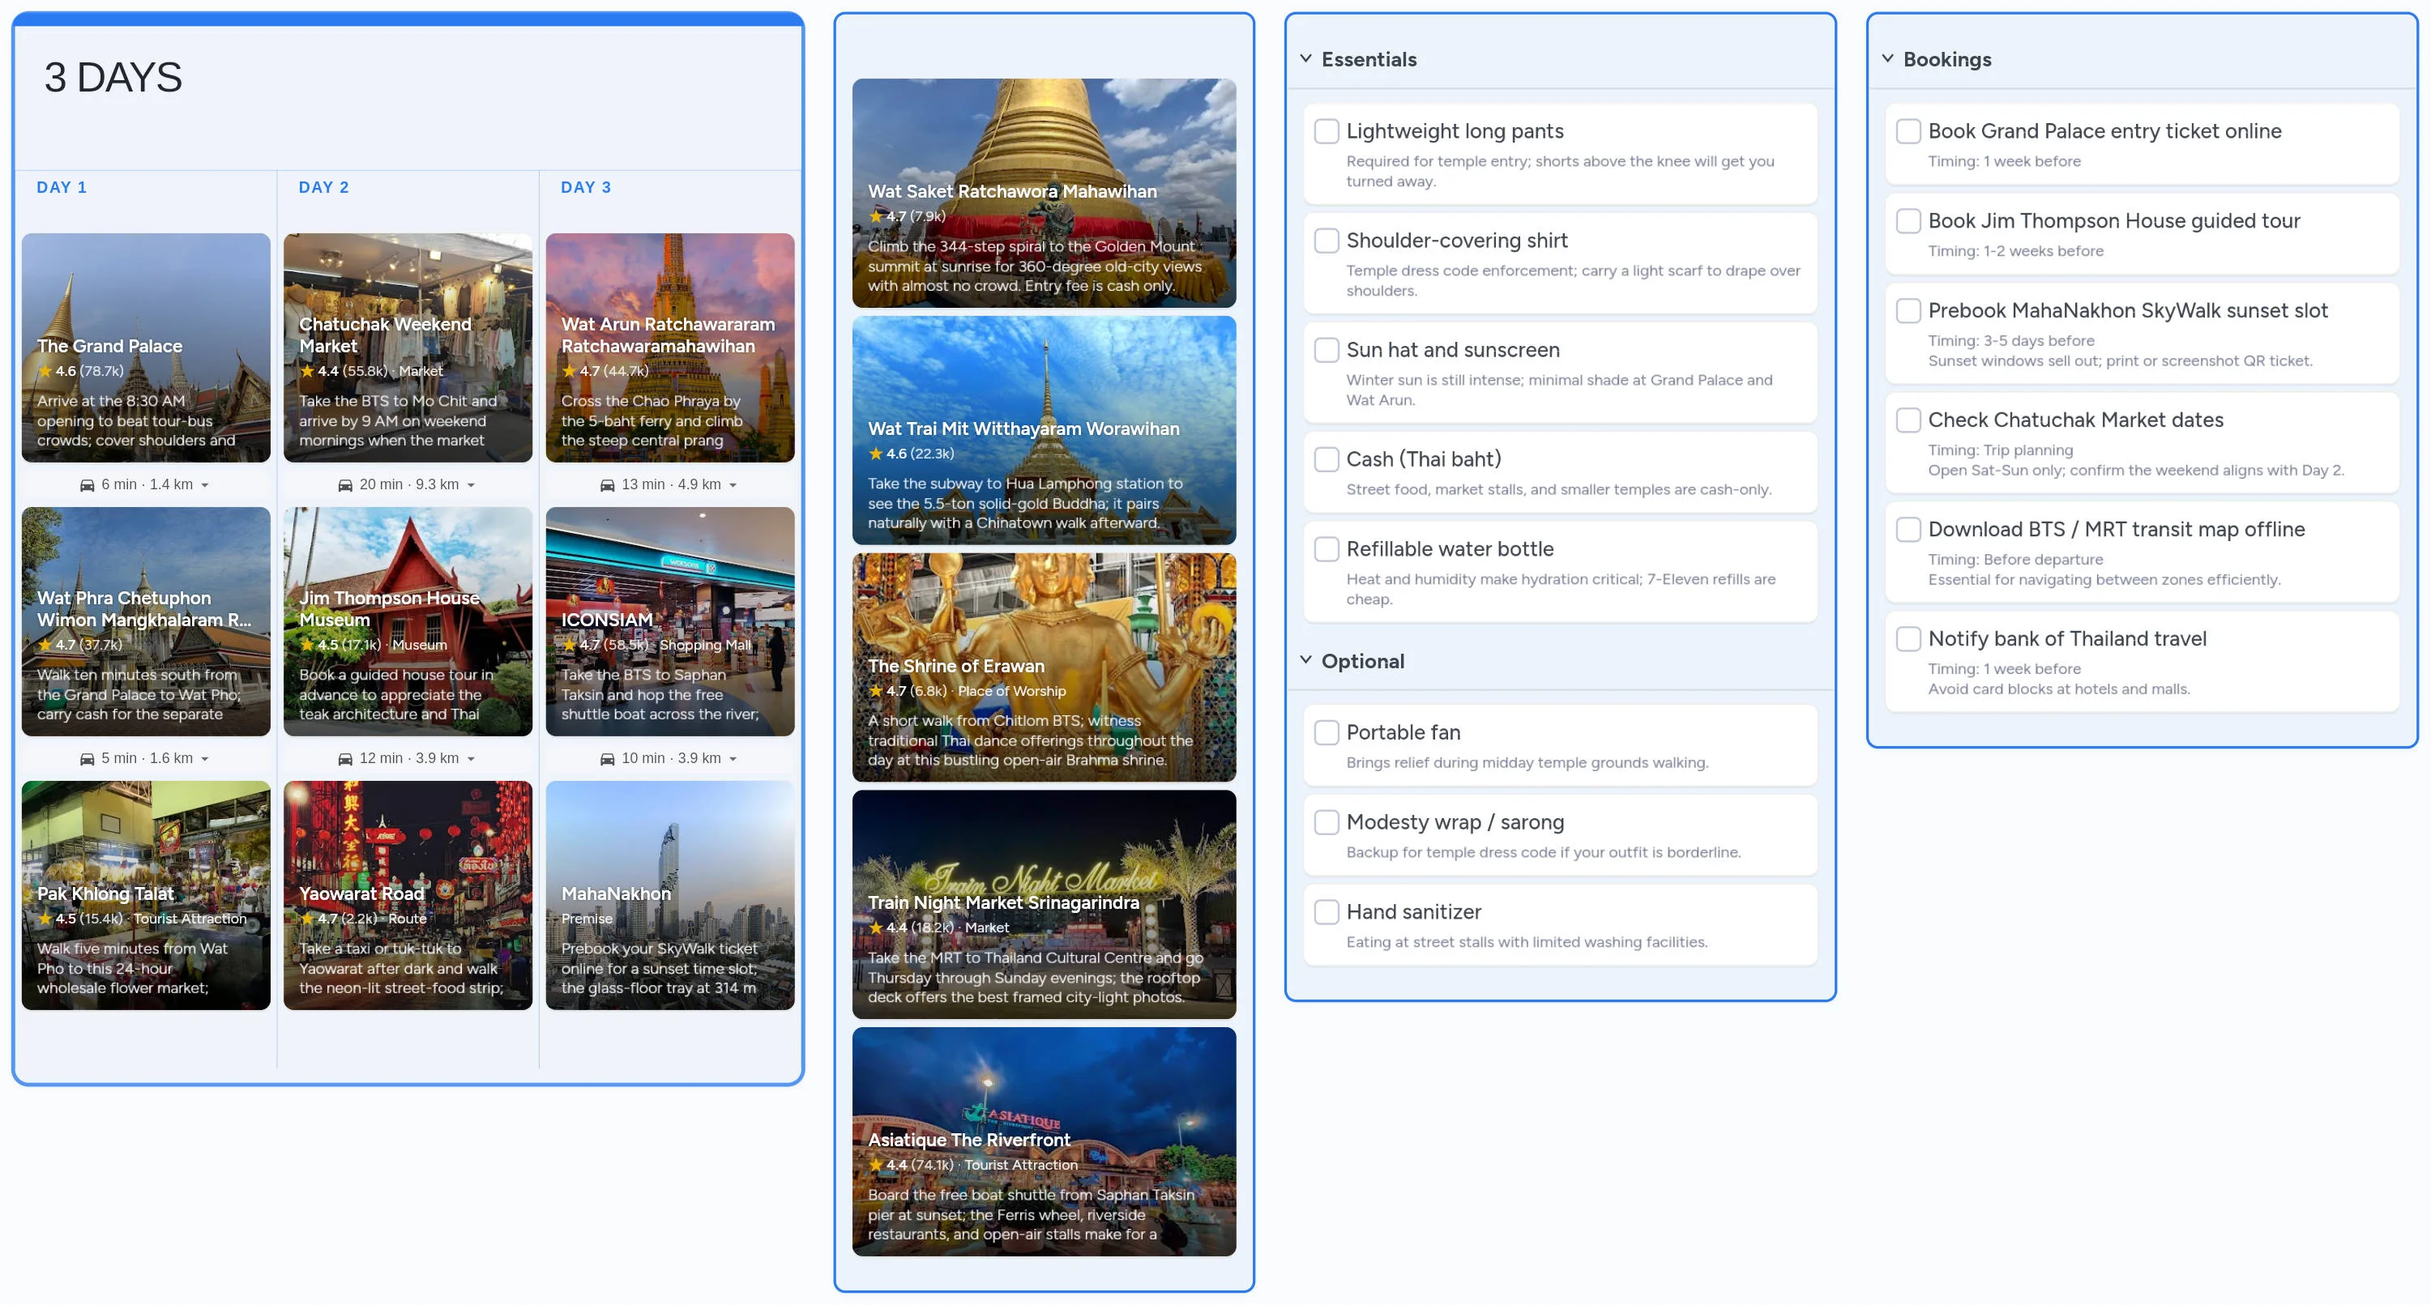Screen dimensions: 2431x1305
Task: Click the Bookings section title
Action: click(x=1948, y=59)
